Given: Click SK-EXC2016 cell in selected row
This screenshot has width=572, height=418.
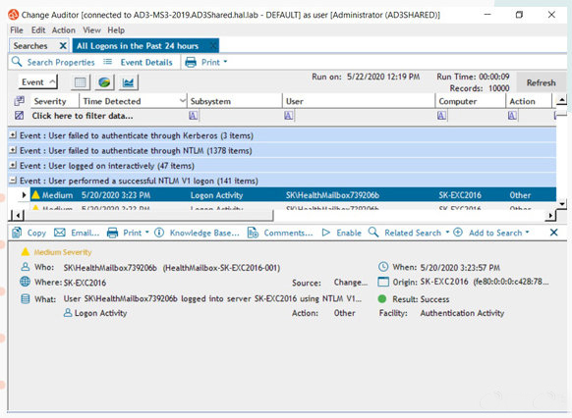Looking at the screenshot, I should (x=460, y=195).
